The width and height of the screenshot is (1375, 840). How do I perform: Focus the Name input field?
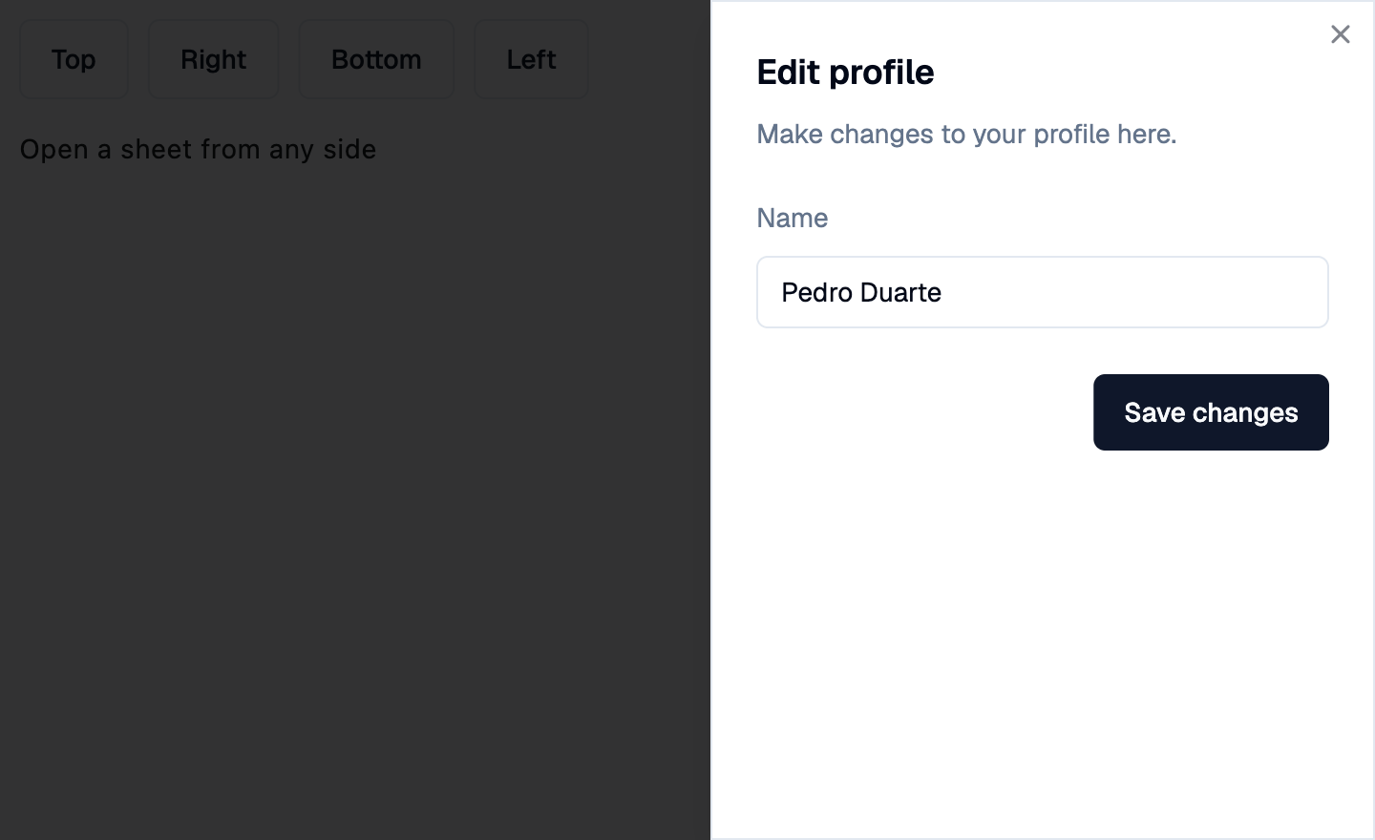pos(1043,292)
